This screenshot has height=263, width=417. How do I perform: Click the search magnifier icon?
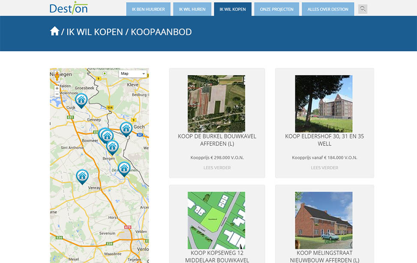(363, 9)
